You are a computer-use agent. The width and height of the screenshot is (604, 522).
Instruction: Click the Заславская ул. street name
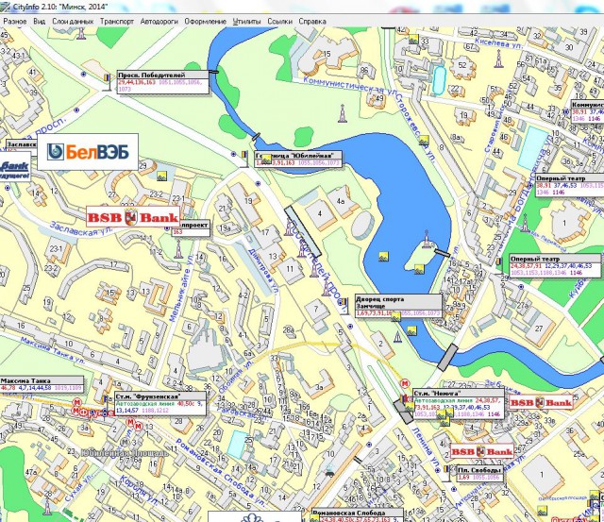82,229
